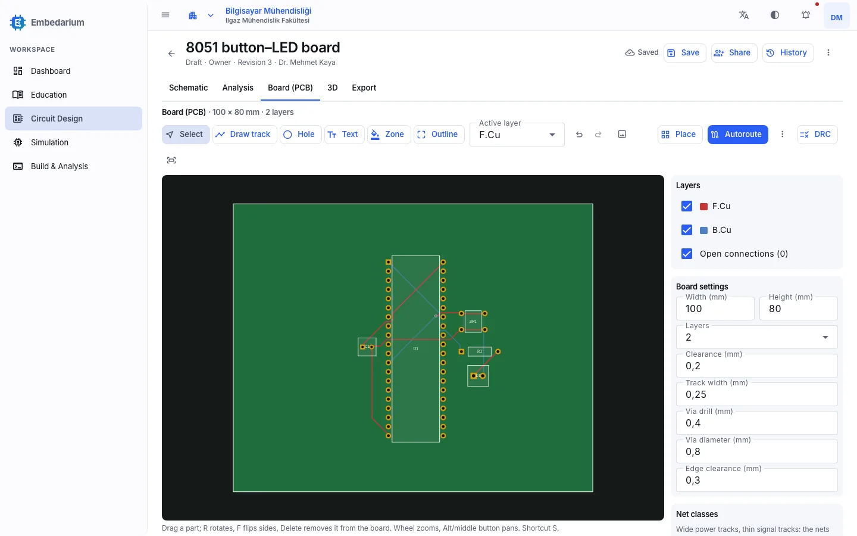Open DM user avatar menu

click(837, 17)
